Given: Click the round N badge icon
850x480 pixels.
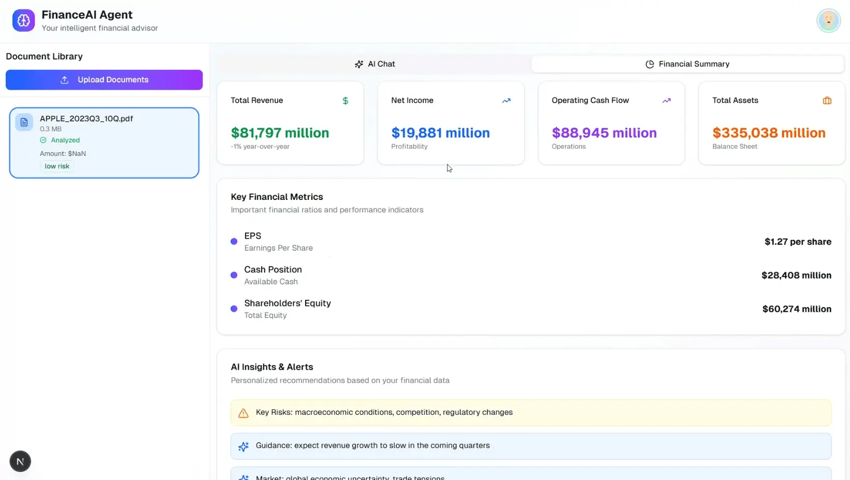Looking at the screenshot, I should point(20,461).
